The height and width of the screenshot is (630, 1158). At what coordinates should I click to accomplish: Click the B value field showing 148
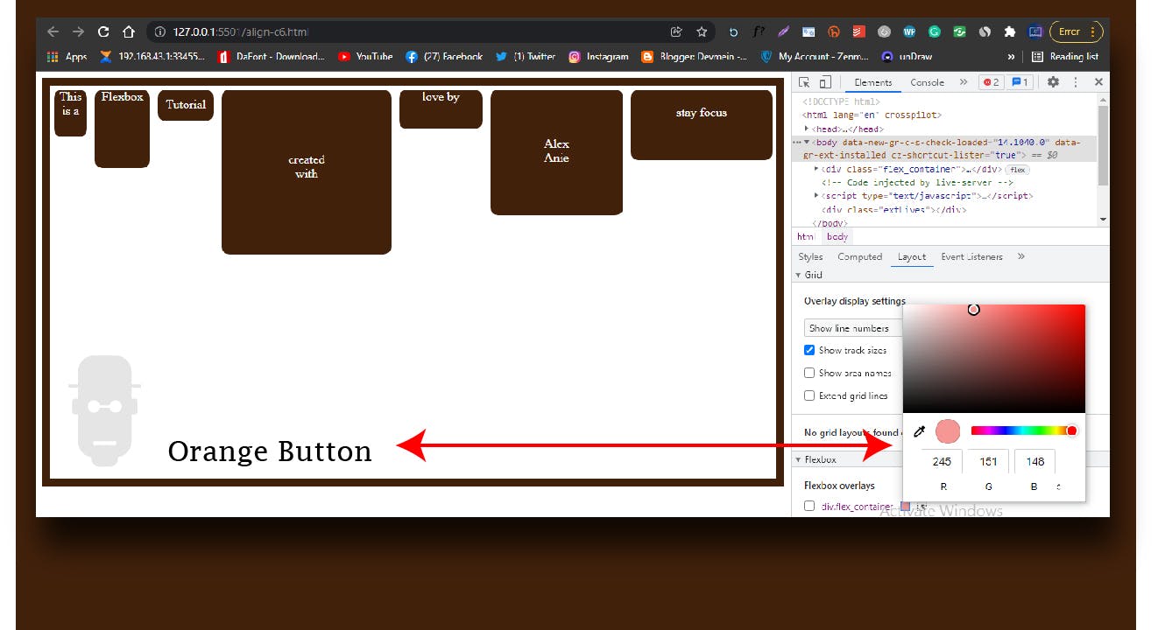point(1034,461)
